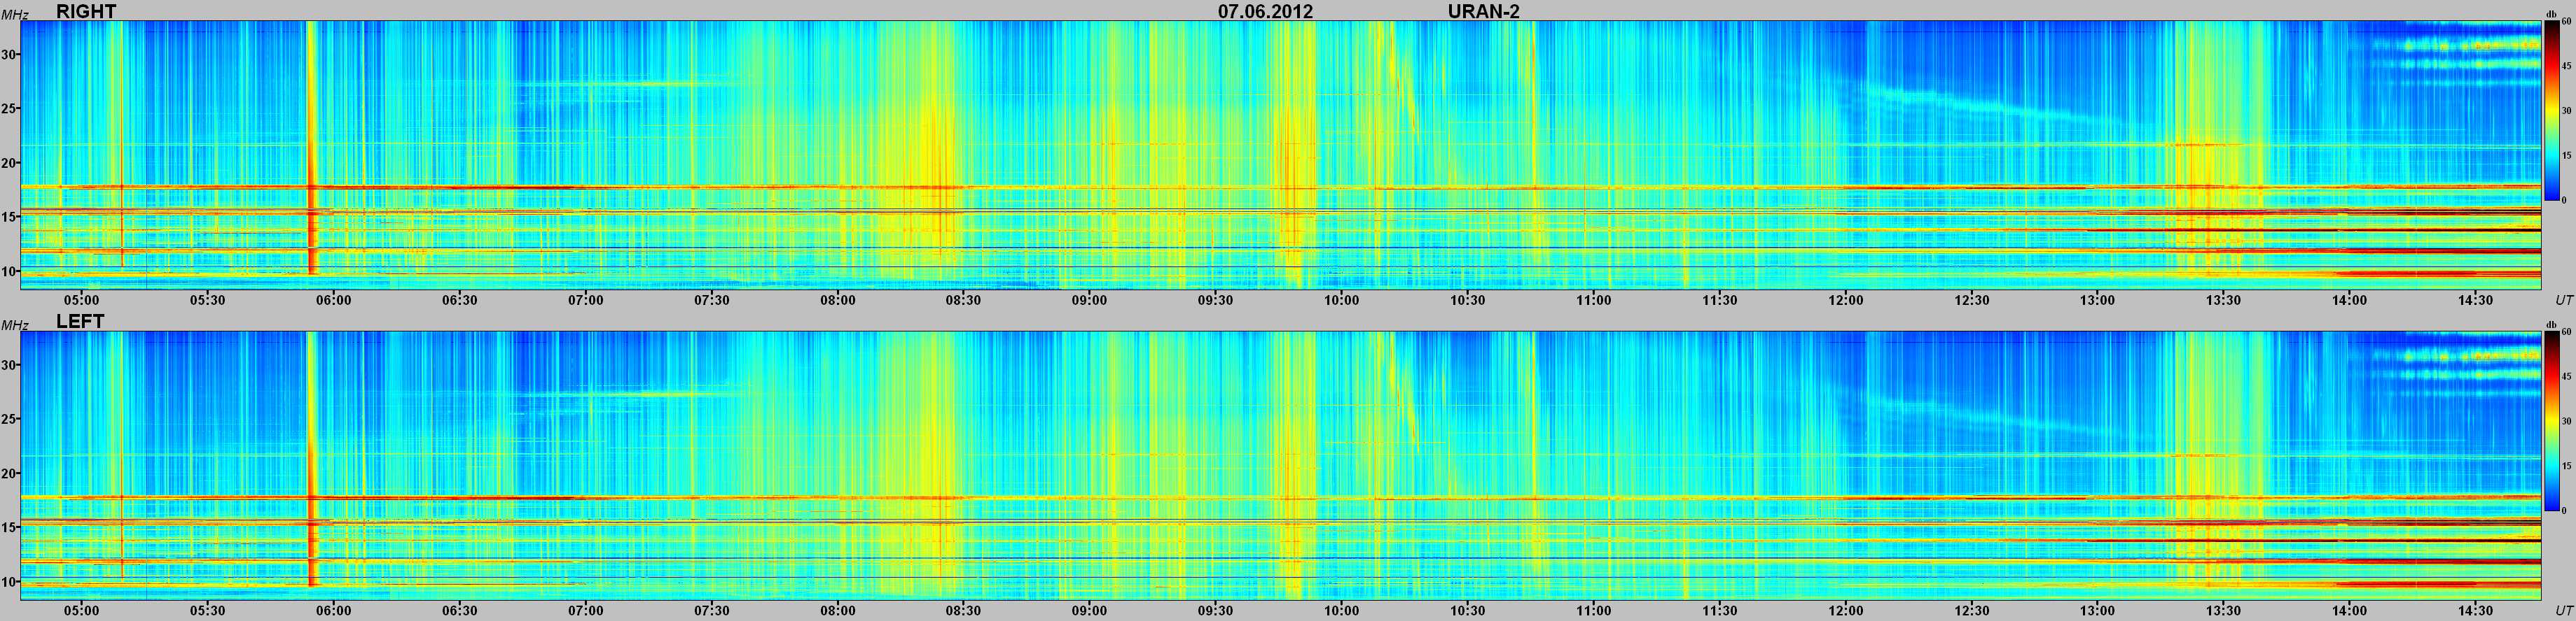Viewport: 2576px width, 621px height.
Task: Click 07:30 on the LEFT panel time axis
Action: 711,610
